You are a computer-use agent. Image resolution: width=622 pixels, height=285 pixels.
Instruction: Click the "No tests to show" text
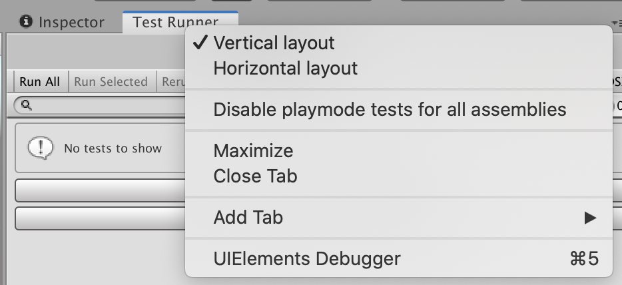pyautogui.click(x=113, y=148)
